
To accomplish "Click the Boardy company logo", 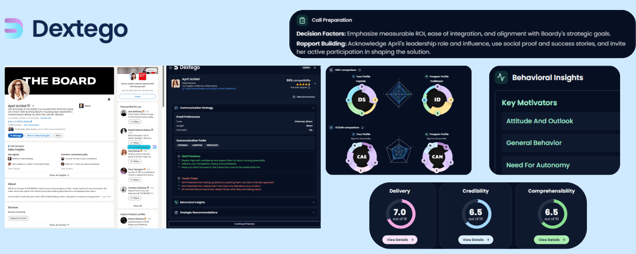I will coord(81,106).
